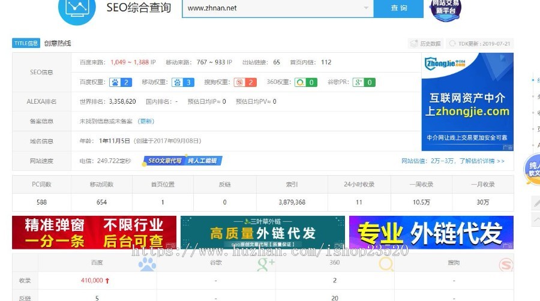Click TDK更新 refresh button
540x301 pixels.
tap(480, 44)
